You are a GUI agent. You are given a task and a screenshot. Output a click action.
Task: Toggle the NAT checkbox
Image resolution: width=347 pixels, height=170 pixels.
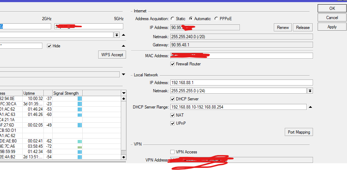click(173, 115)
